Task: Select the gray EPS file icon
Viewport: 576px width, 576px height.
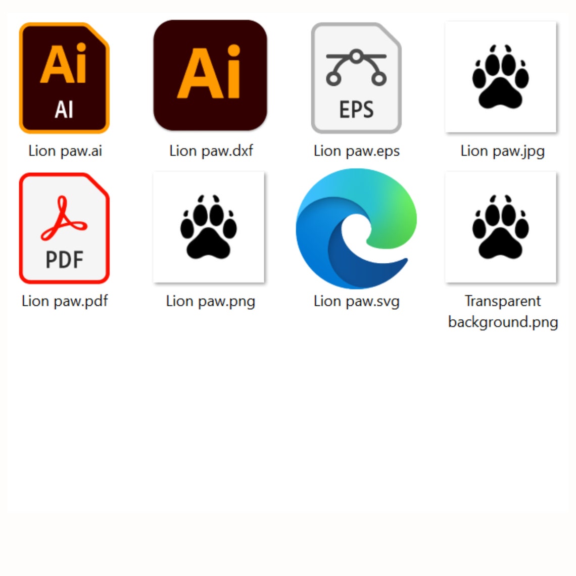Action: coord(356,78)
